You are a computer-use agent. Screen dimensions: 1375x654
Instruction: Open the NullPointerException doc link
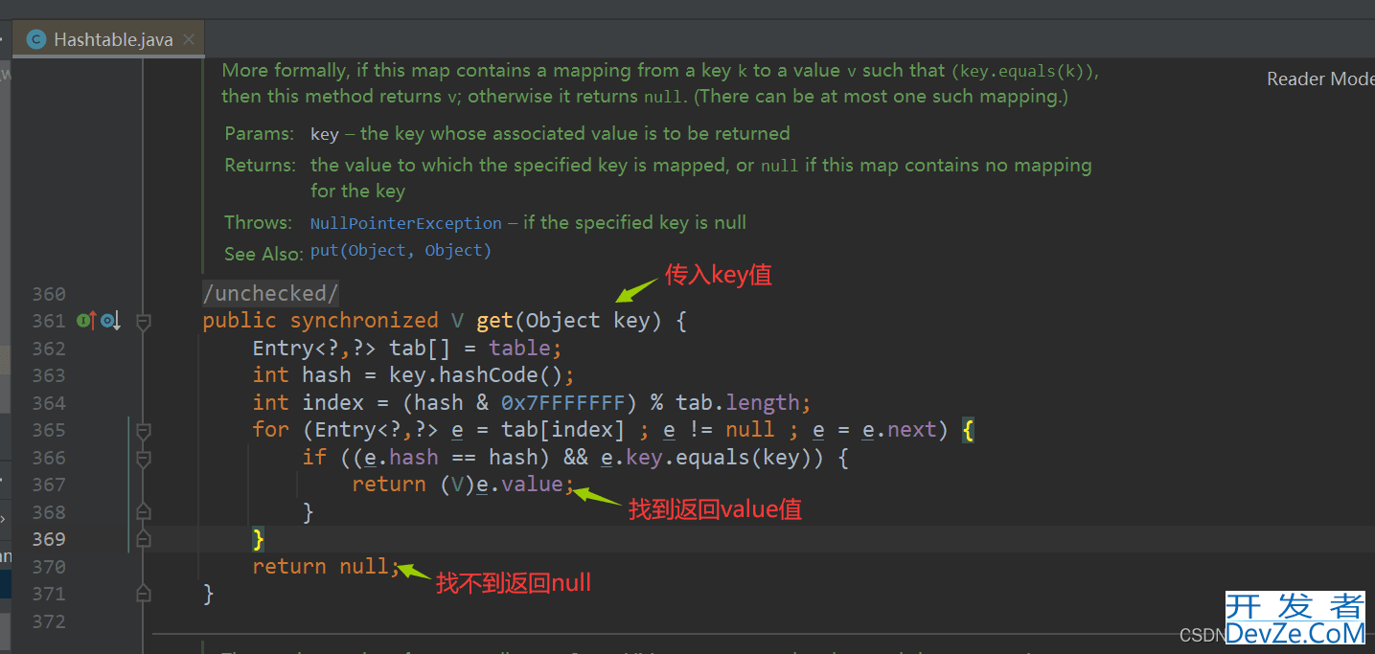pyautogui.click(x=405, y=223)
